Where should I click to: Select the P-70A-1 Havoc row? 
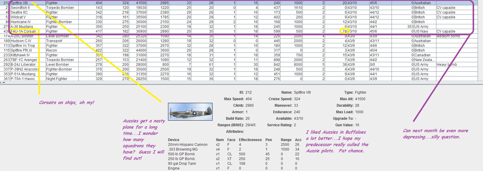239,79
